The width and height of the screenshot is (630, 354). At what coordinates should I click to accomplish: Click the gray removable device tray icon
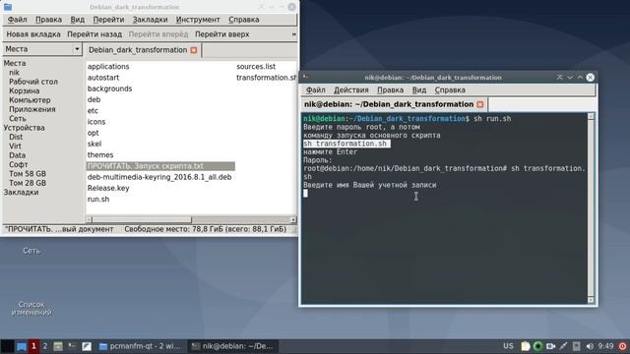click(576, 346)
